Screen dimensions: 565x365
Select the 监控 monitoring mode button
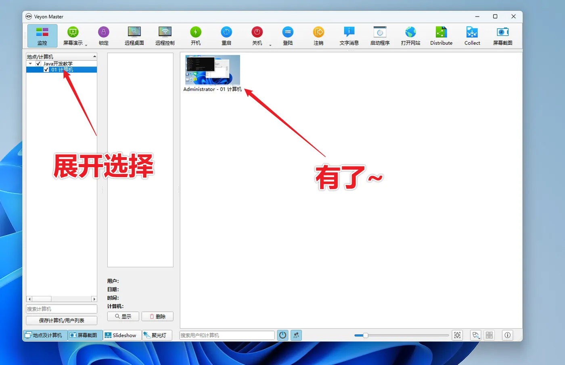[x=42, y=36]
